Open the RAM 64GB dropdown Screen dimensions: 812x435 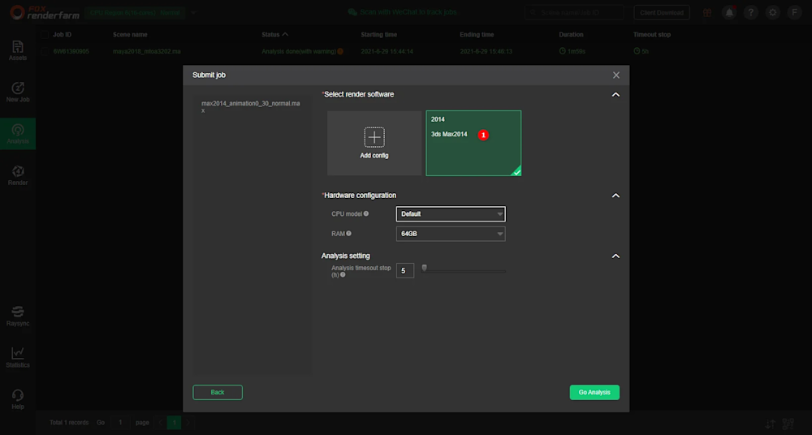(451, 234)
